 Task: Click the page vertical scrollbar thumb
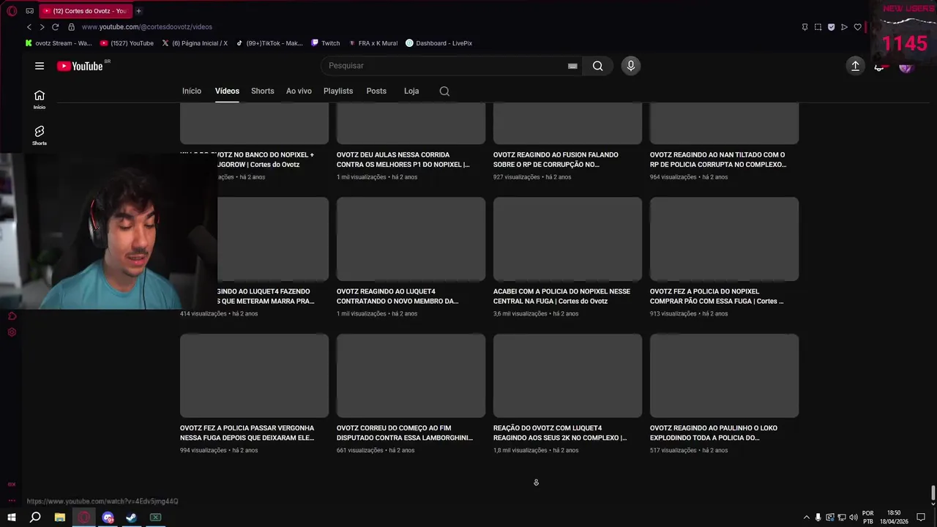[933, 493]
